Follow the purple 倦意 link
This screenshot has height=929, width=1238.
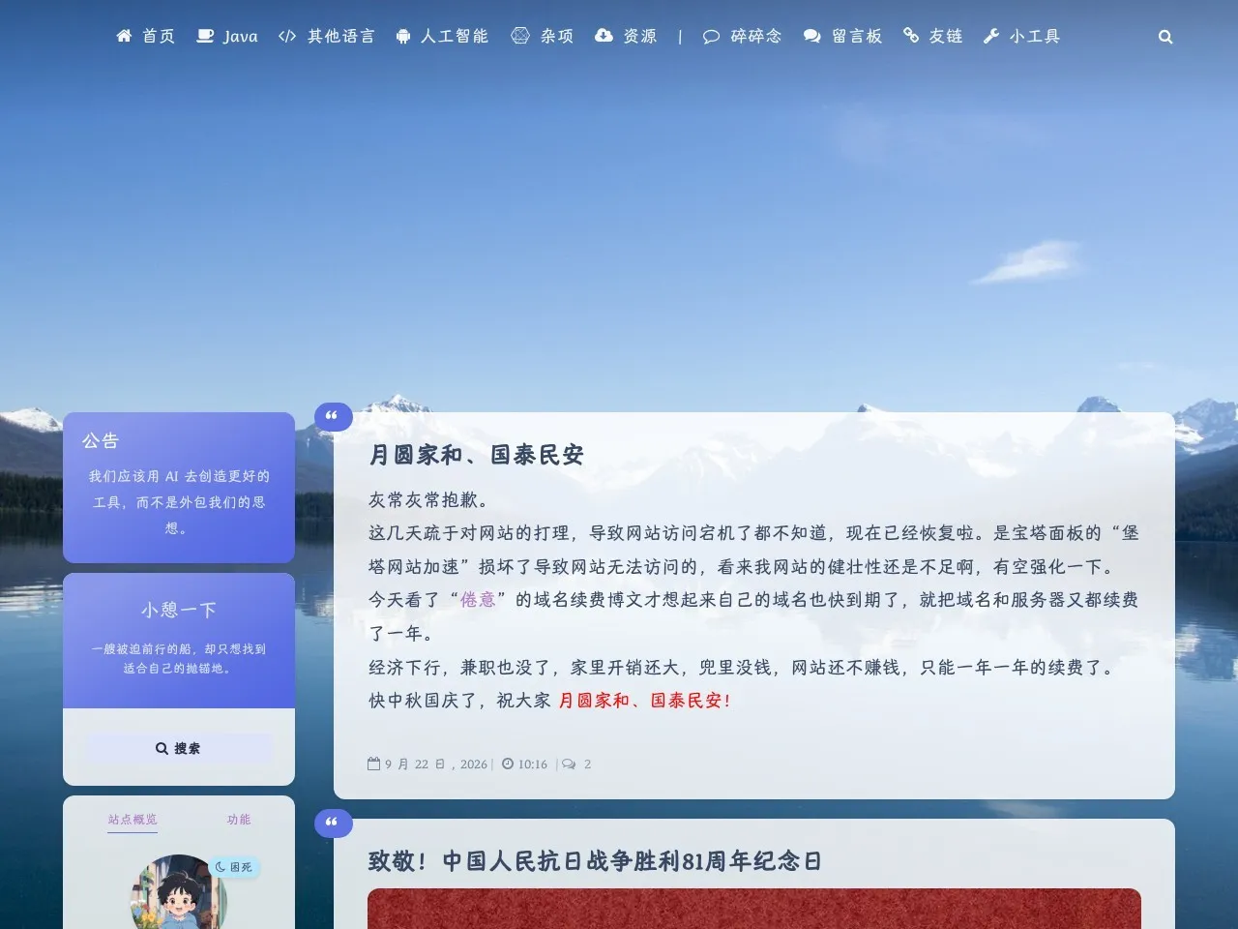[x=478, y=600]
